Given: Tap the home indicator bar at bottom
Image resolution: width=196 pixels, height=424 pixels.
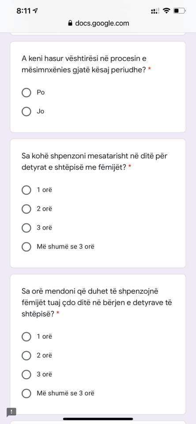Looking at the screenshot, I should pyautogui.click(x=98, y=419).
